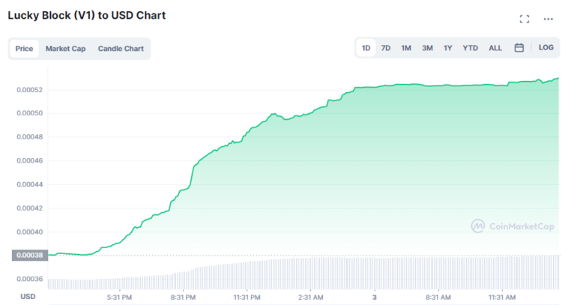Click the 11:31 AM axis label
562x305 pixels.
[502, 298]
